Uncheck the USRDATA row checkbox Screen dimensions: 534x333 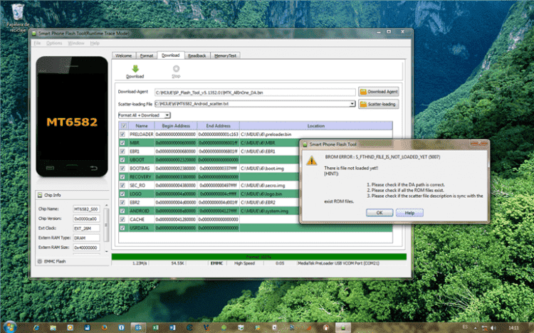tap(122, 228)
